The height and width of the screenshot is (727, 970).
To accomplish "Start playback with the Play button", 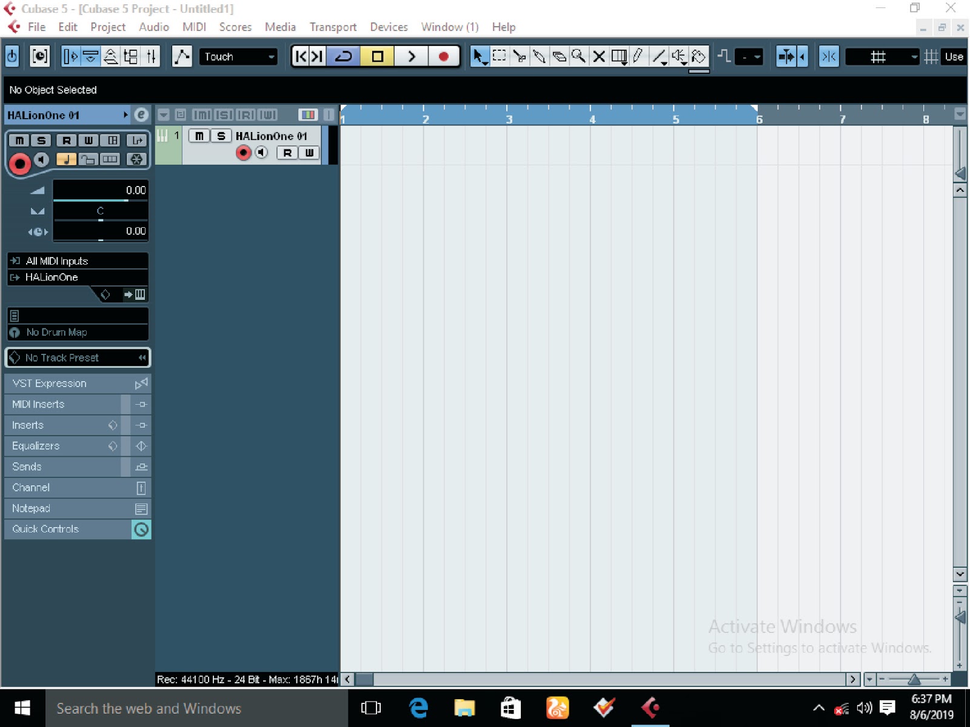I will click(412, 56).
